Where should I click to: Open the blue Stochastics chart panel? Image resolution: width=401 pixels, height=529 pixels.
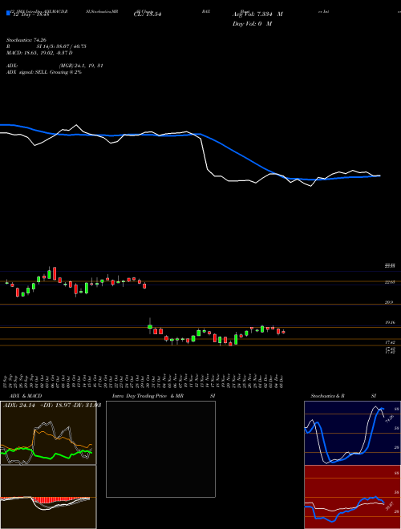click(x=352, y=433)
